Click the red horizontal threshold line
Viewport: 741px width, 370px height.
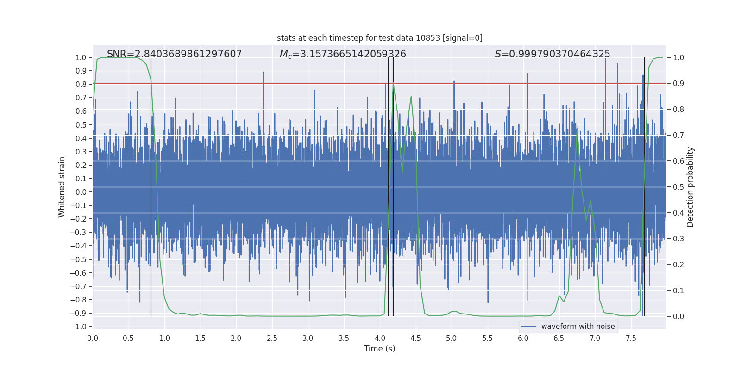pos(380,83)
